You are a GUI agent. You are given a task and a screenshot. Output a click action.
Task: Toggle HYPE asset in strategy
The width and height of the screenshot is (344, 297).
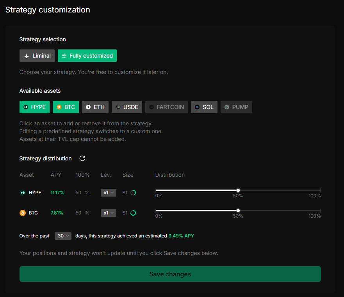34,107
